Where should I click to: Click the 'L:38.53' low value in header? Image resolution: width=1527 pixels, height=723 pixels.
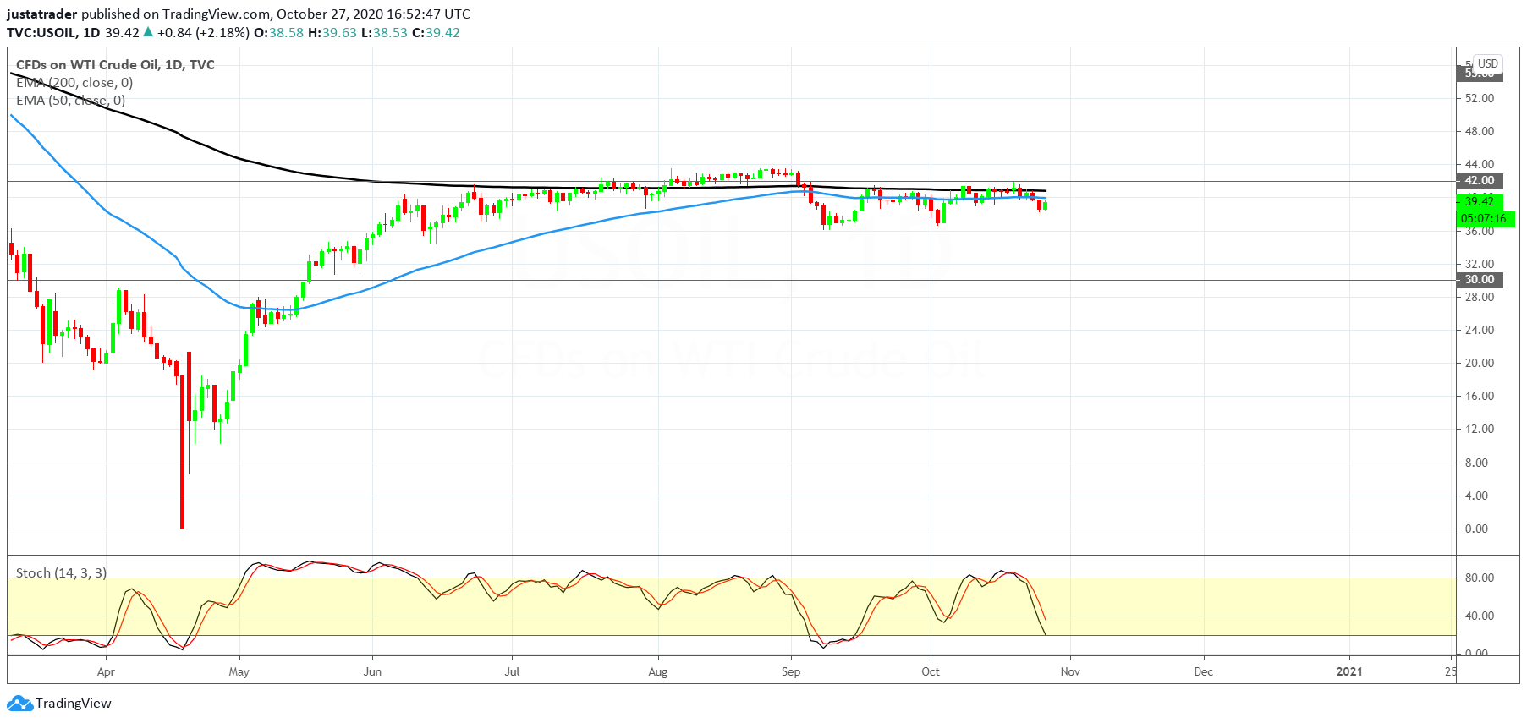tap(384, 33)
